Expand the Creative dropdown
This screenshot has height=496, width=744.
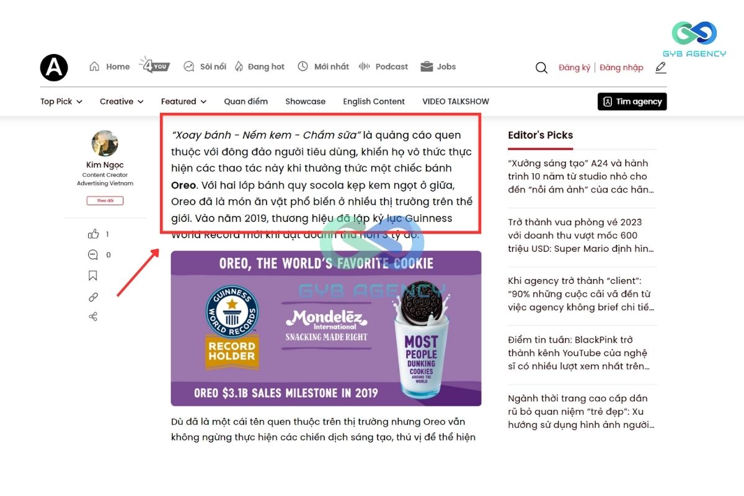point(122,102)
